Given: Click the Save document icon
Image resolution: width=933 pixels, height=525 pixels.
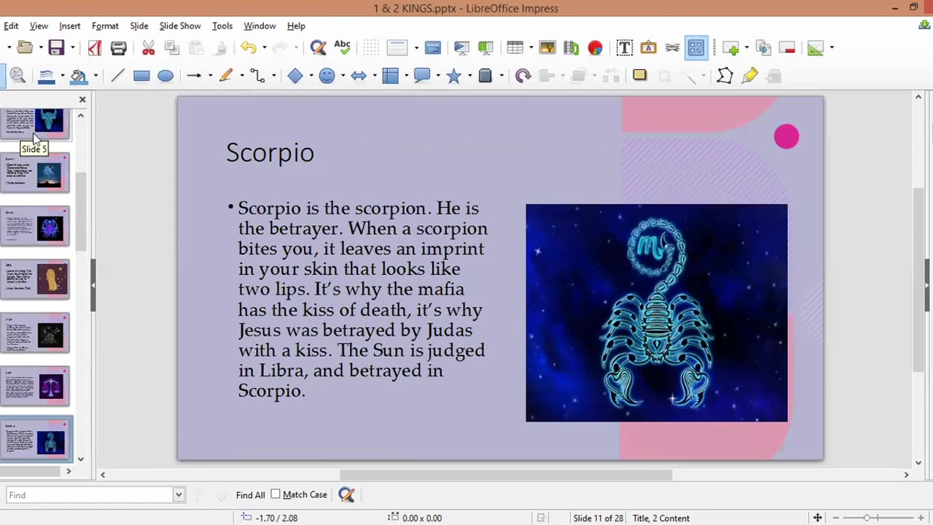Looking at the screenshot, I should pos(56,48).
